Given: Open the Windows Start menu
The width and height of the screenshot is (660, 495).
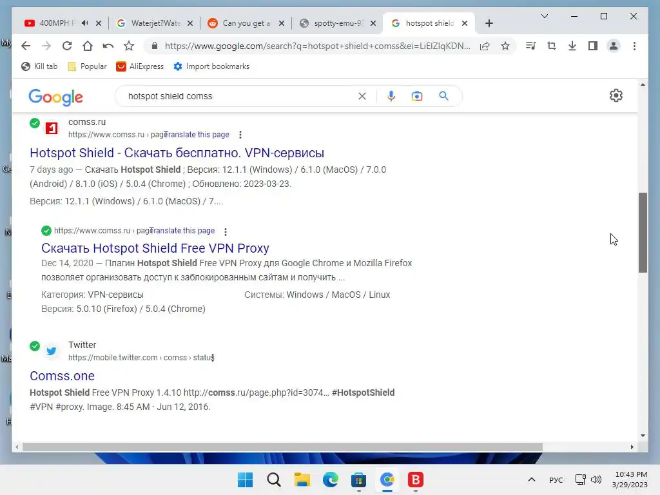Looking at the screenshot, I should (245, 480).
